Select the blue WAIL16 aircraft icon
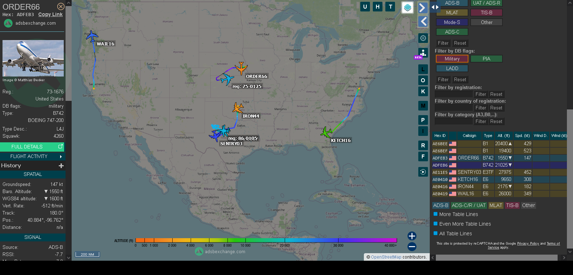This screenshot has height=275, width=573. click(x=91, y=36)
